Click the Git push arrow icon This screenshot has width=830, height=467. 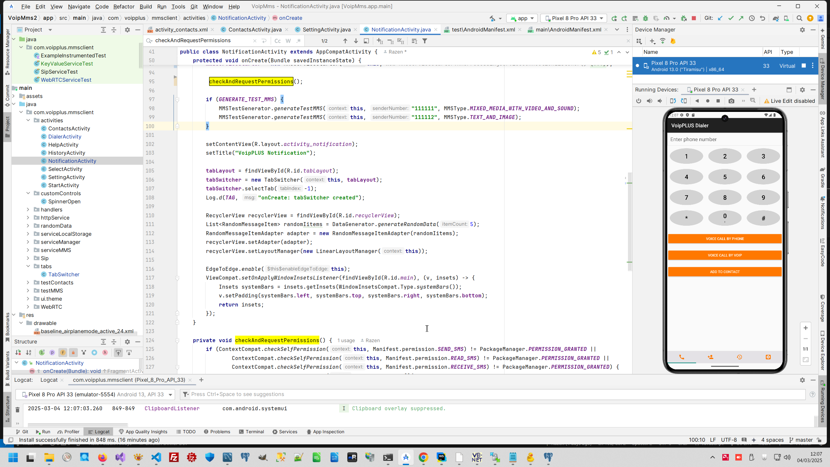(x=741, y=18)
